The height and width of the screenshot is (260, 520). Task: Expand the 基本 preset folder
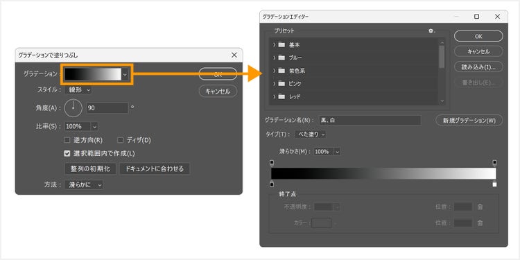275,45
